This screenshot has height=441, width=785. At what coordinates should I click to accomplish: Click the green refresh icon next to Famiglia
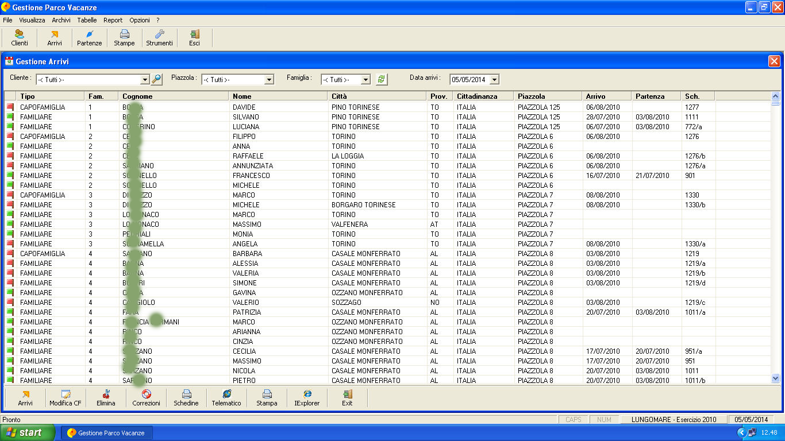click(382, 79)
